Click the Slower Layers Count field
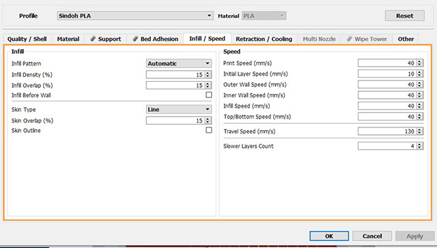437x248 pixels. coord(387,146)
